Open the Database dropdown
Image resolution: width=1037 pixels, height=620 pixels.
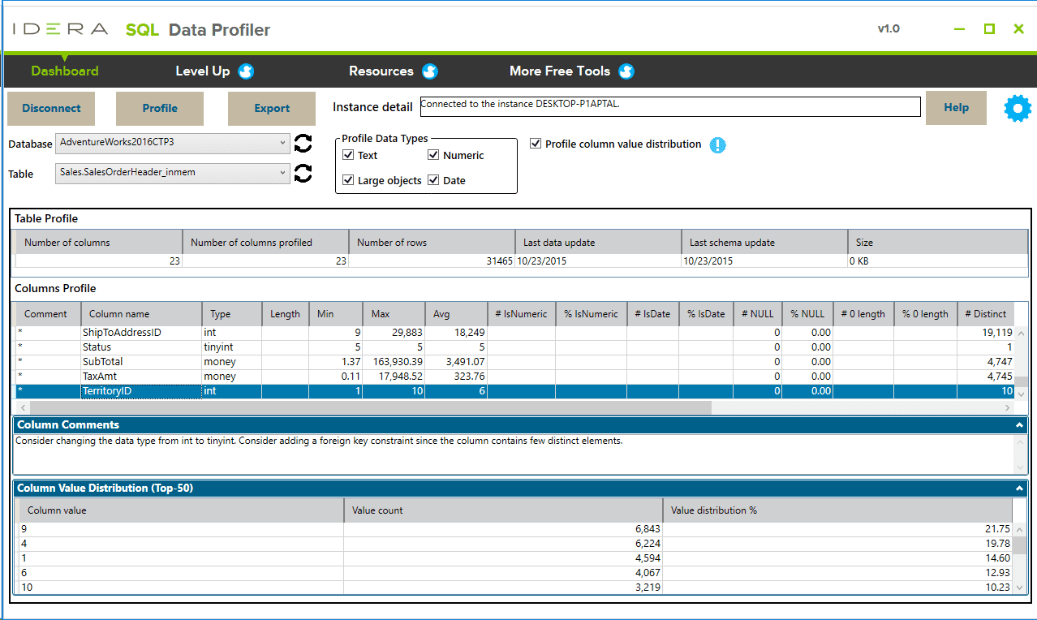point(173,143)
